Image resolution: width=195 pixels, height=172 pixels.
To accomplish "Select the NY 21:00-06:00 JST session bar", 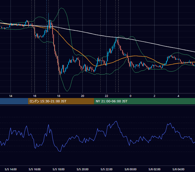I will coord(144,101).
